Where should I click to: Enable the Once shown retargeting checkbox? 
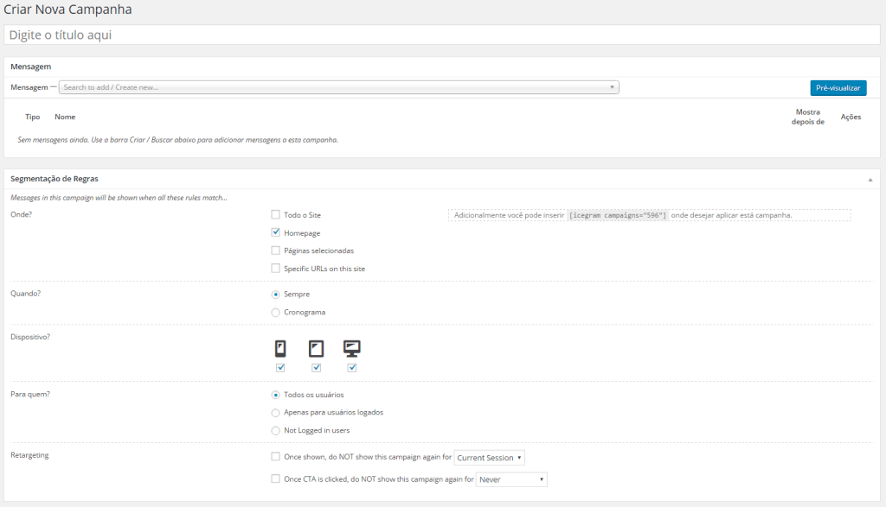coord(275,456)
